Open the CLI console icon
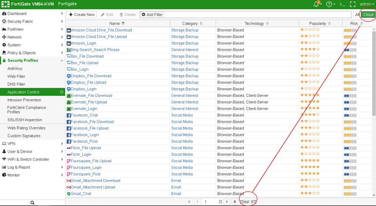376x206 pixels. tap(342, 4)
